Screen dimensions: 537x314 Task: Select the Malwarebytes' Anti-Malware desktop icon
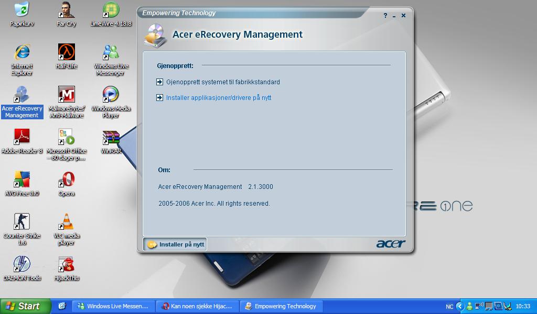(x=66, y=102)
